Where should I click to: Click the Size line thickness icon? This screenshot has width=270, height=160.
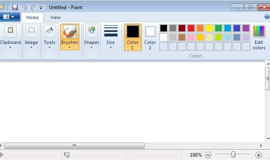[111, 31]
